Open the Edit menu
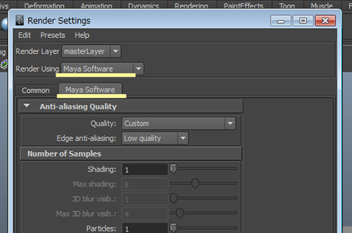This screenshot has height=233, width=352. (x=24, y=35)
